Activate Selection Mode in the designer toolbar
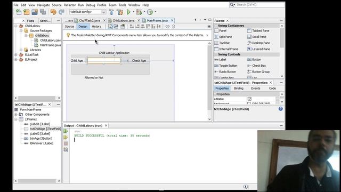This screenshot has width=341, height=192. coord(110,26)
